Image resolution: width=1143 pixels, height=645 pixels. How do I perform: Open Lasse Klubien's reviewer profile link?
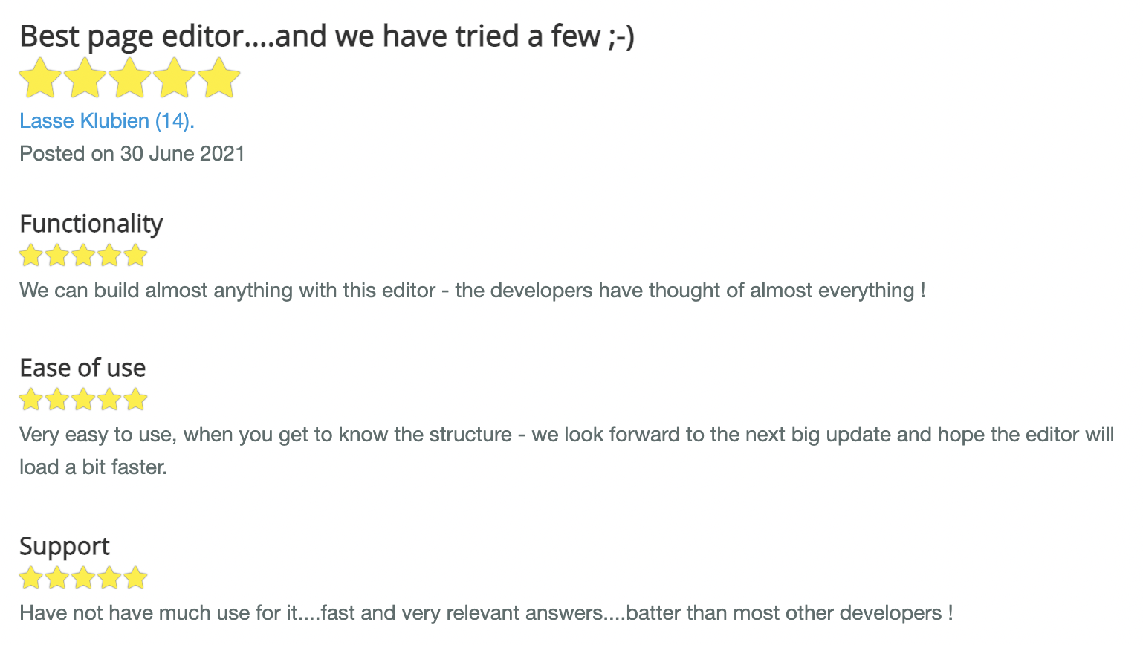tap(107, 121)
